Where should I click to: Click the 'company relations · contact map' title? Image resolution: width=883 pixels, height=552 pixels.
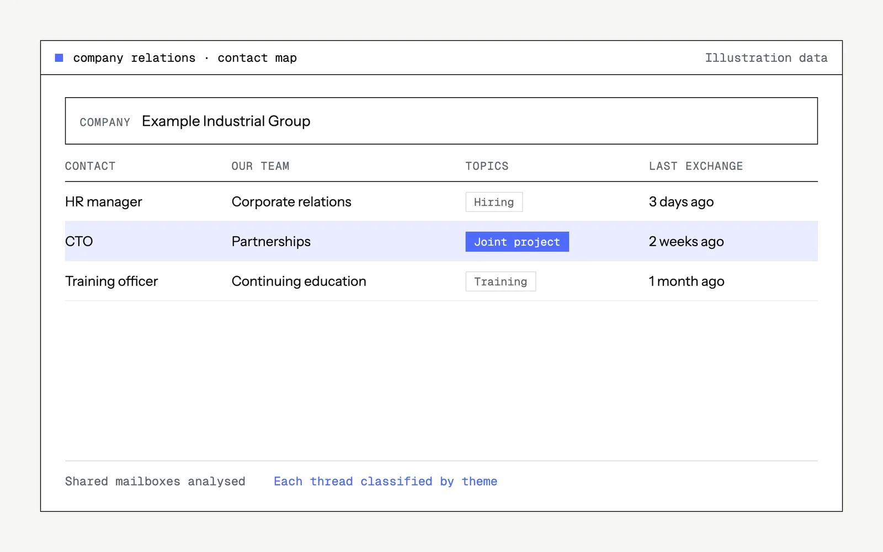(x=185, y=58)
